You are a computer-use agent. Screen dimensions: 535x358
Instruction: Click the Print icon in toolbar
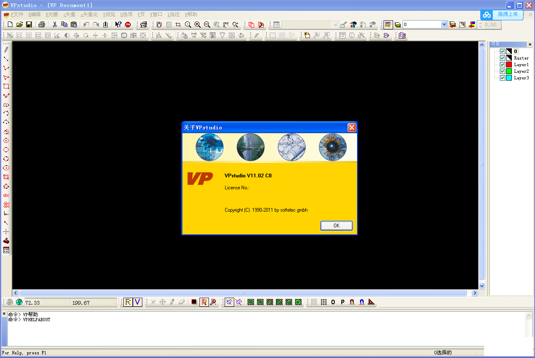click(x=42, y=25)
